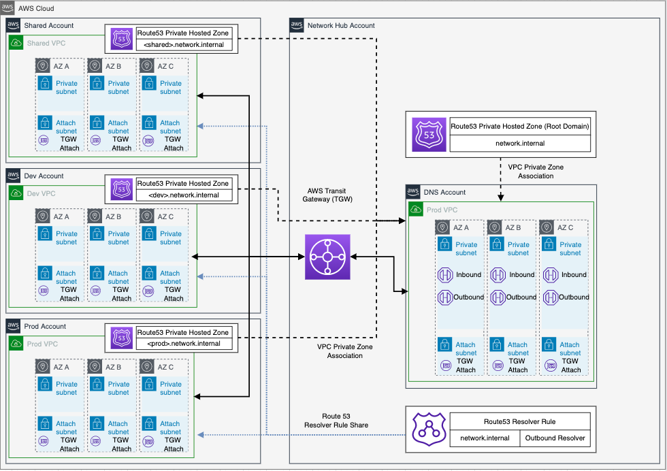The width and height of the screenshot is (667, 471).
Task: Select the DNS Account AWS logo
Action: click(x=413, y=191)
